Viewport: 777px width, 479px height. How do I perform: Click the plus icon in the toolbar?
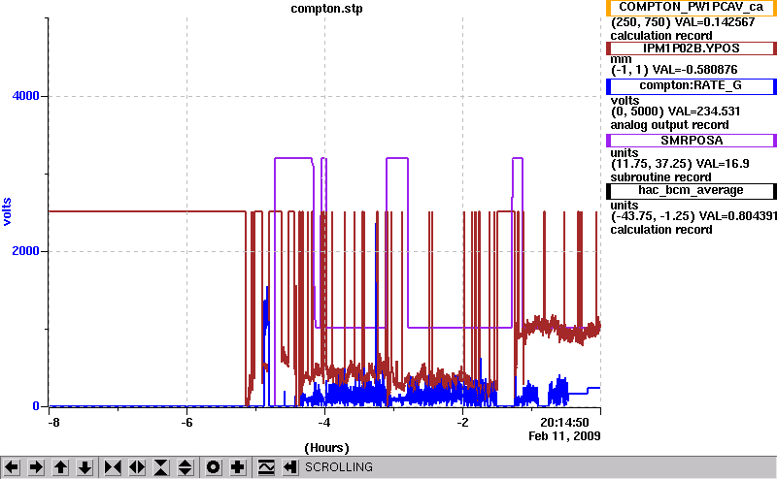tap(238, 467)
